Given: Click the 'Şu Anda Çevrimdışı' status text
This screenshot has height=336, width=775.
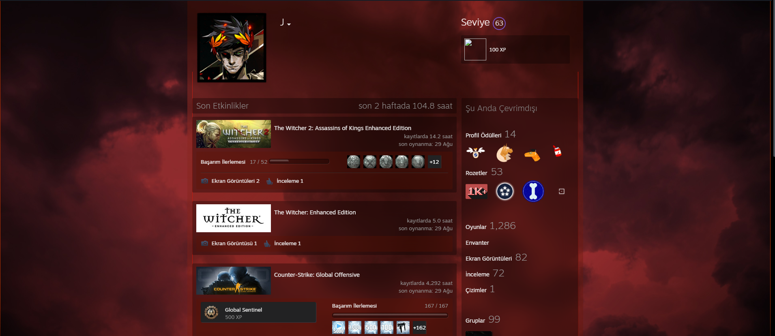Looking at the screenshot, I should coord(501,108).
